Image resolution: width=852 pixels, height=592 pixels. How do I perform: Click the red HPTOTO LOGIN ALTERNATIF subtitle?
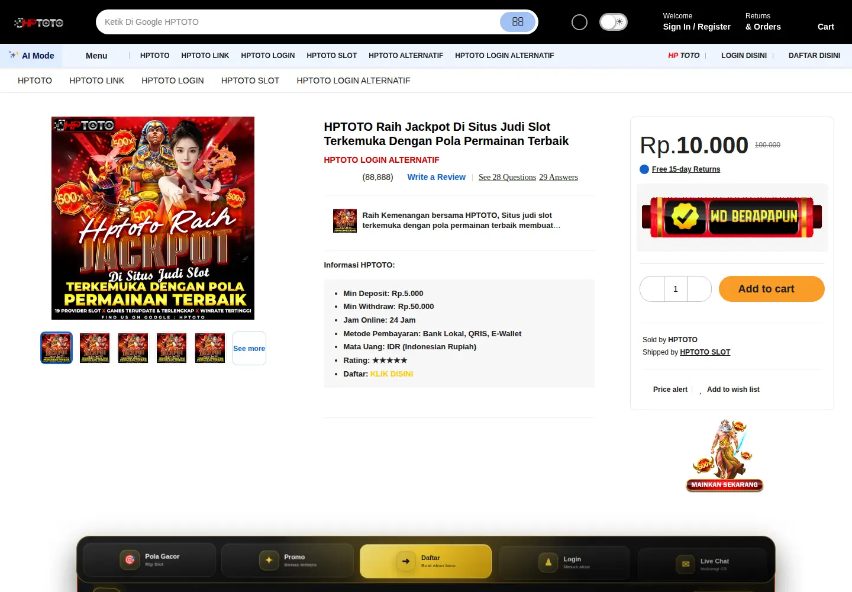[x=382, y=160]
